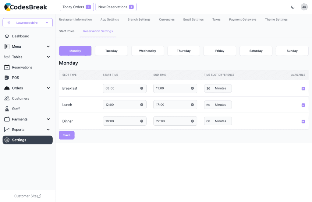Expand the Reports sidebar submenu chevron
Screen dimensions: 312x202
[48, 130]
